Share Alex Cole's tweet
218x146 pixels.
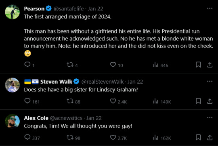[210, 138]
